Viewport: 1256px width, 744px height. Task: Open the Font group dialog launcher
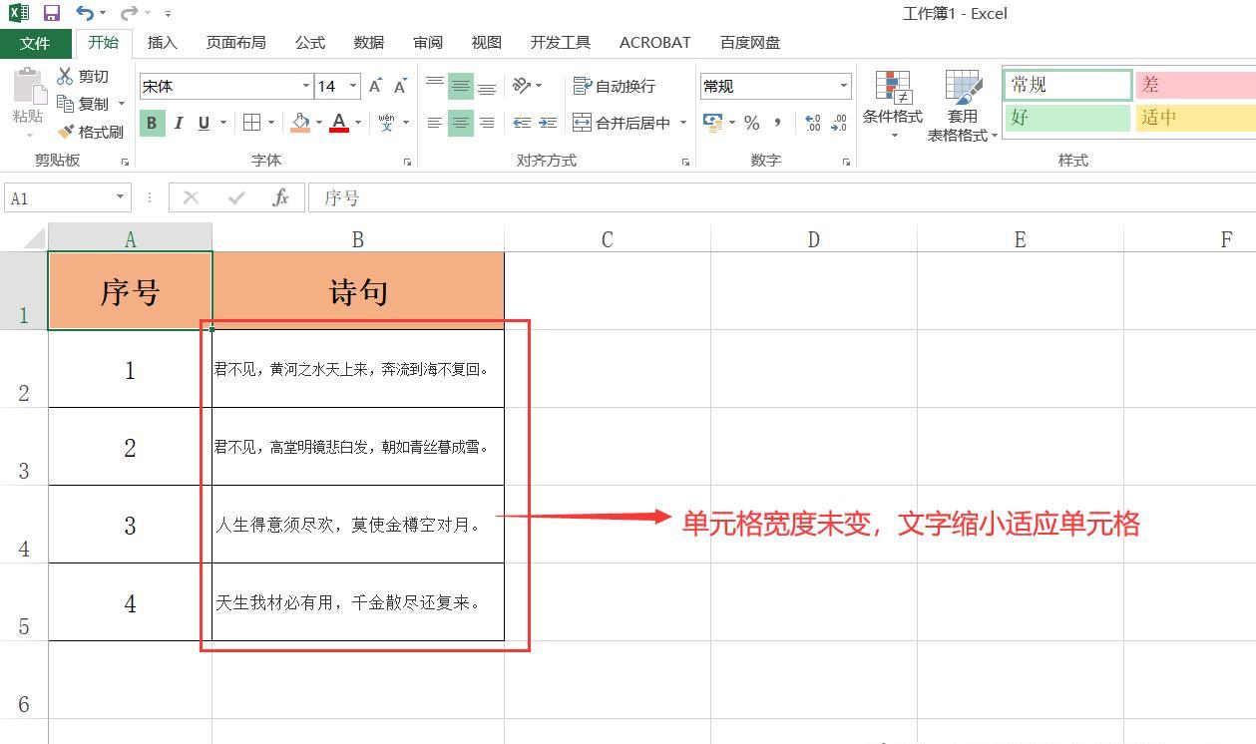coord(408,162)
